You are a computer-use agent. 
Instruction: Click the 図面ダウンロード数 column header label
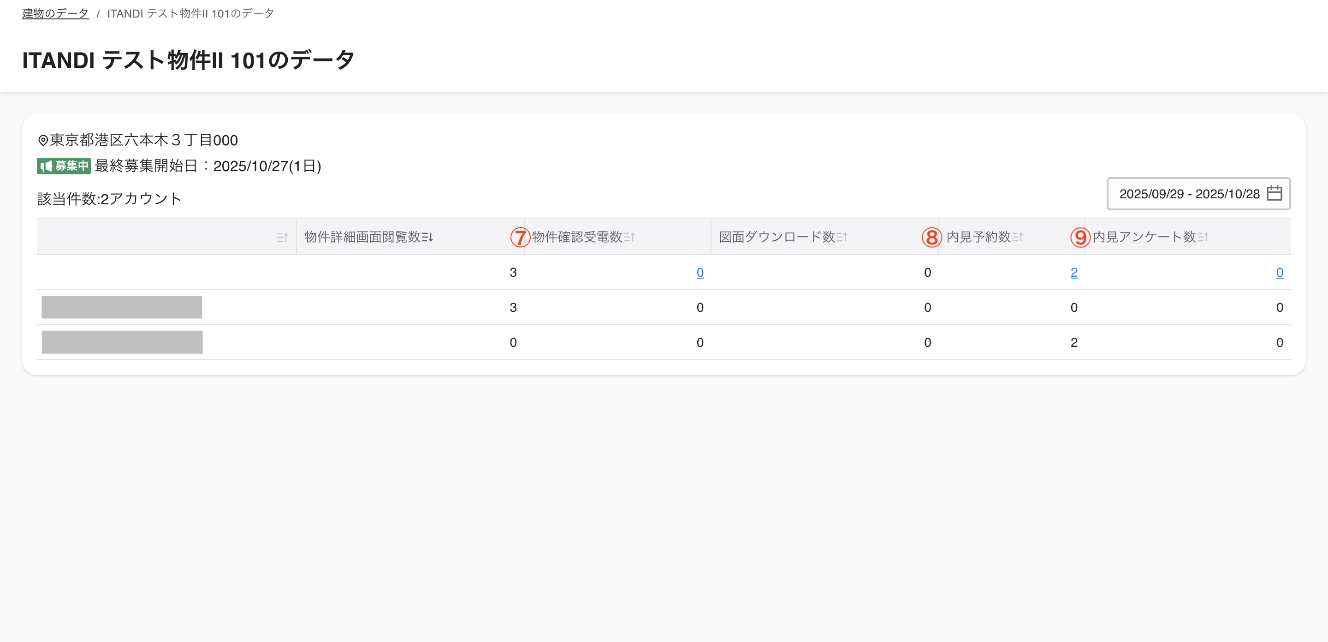coord(777,237)
